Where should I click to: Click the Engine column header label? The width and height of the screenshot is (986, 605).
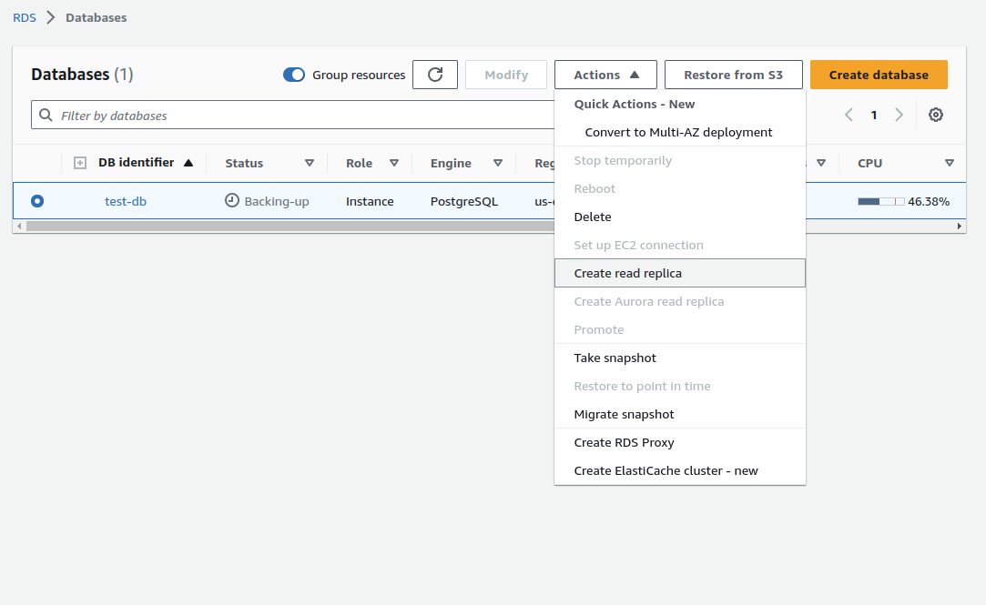point(451,164)
